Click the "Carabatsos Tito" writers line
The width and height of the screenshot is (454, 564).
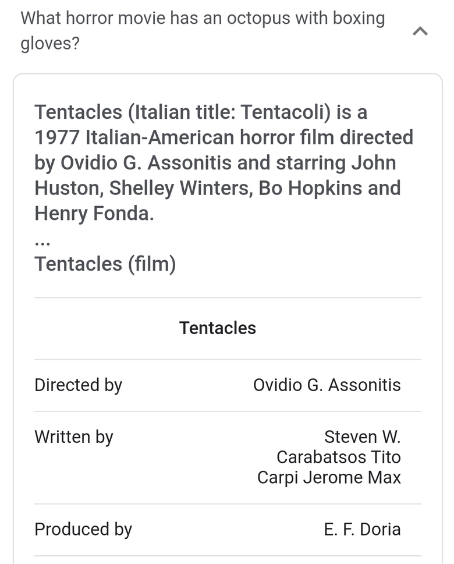338,457
